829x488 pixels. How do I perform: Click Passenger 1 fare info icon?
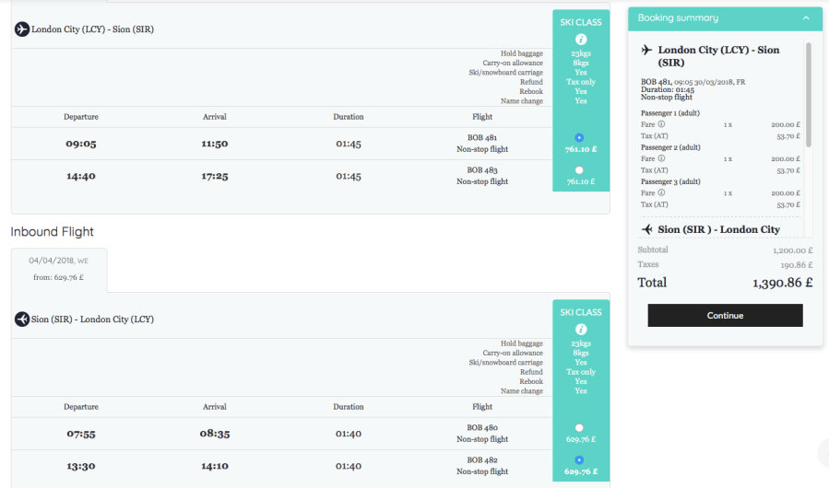pyautogui.click(x=661, y=123)
